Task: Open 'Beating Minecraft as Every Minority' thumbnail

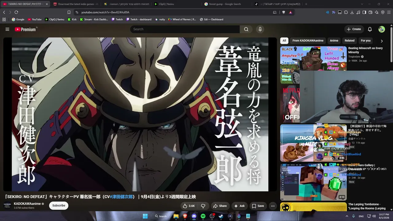Action: click(313, 65)
